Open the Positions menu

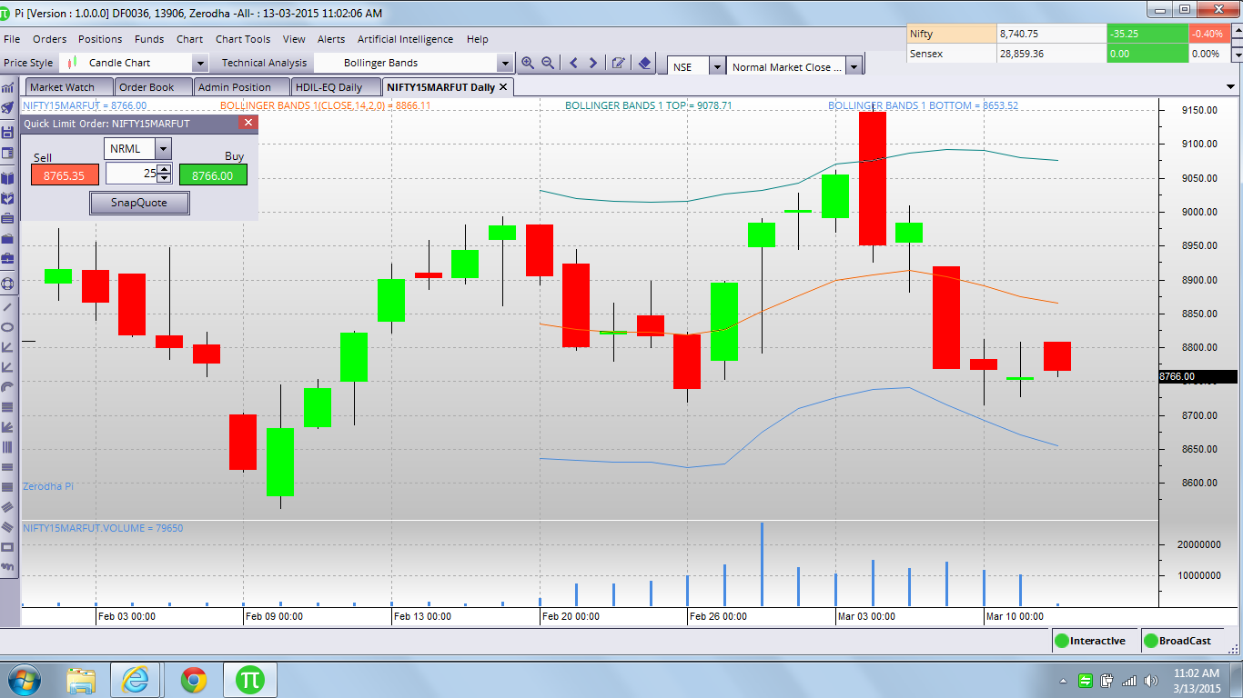pos(100,39)
